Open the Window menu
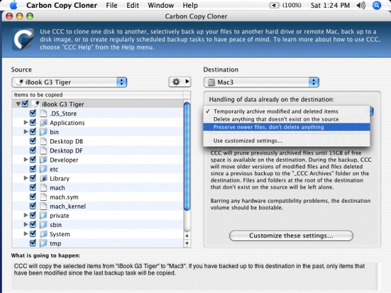 161,5
